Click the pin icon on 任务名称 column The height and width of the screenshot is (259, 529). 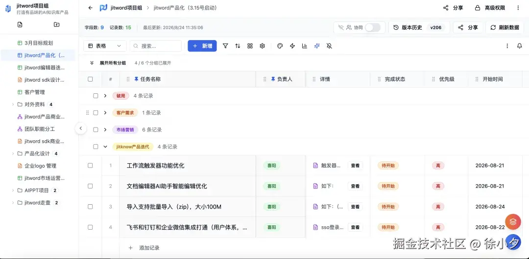[x=136, y=79]
